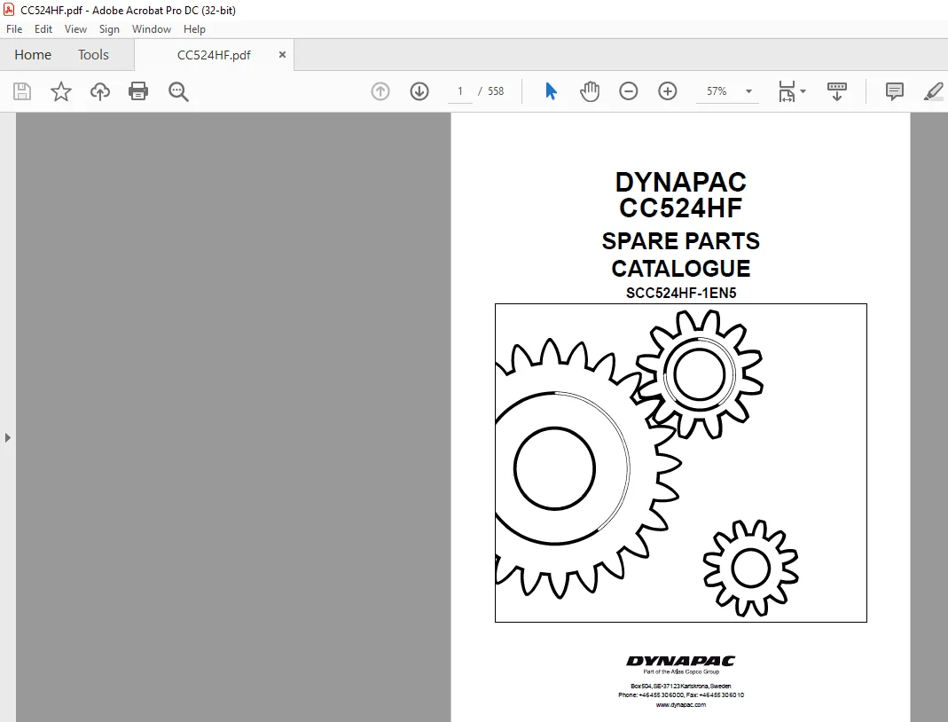Print the document with printer icon
This screenshot has height=722, width=948.
click(x=138, y=91)
